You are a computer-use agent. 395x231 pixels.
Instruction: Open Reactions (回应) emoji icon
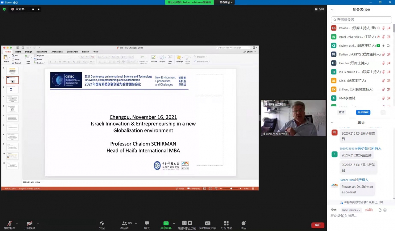pyautogui.click(x=243, y=223)
